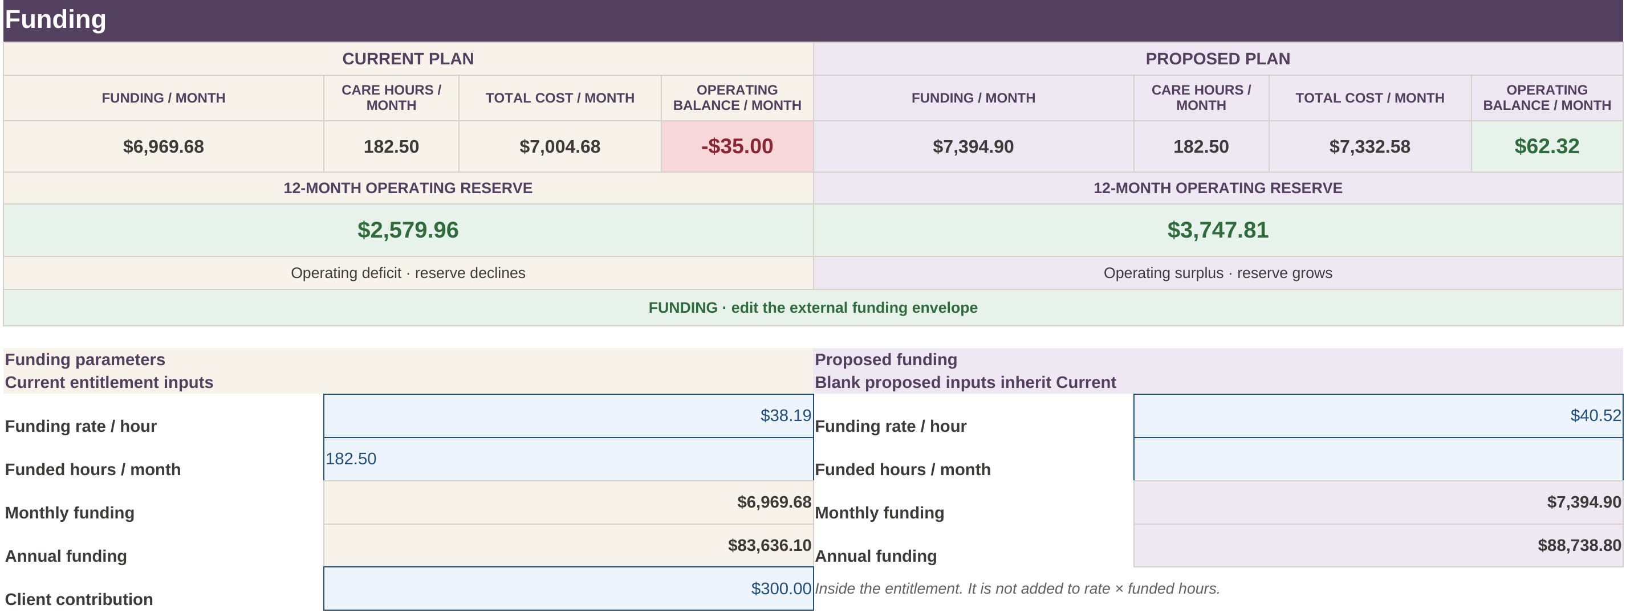The height and width of the screenshot is (613, 1626).
Task: Click the 'Current entitlement inputs' subtitle
Action: click(109, 382)
